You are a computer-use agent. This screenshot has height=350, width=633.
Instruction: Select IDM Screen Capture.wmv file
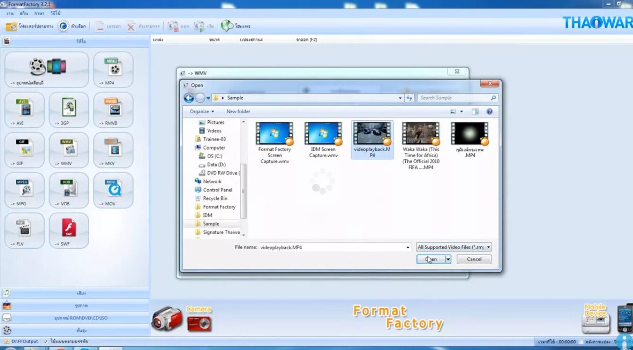[x=324, y=140]
